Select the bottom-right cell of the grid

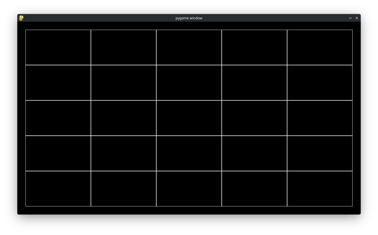click(x=320, y=189)
